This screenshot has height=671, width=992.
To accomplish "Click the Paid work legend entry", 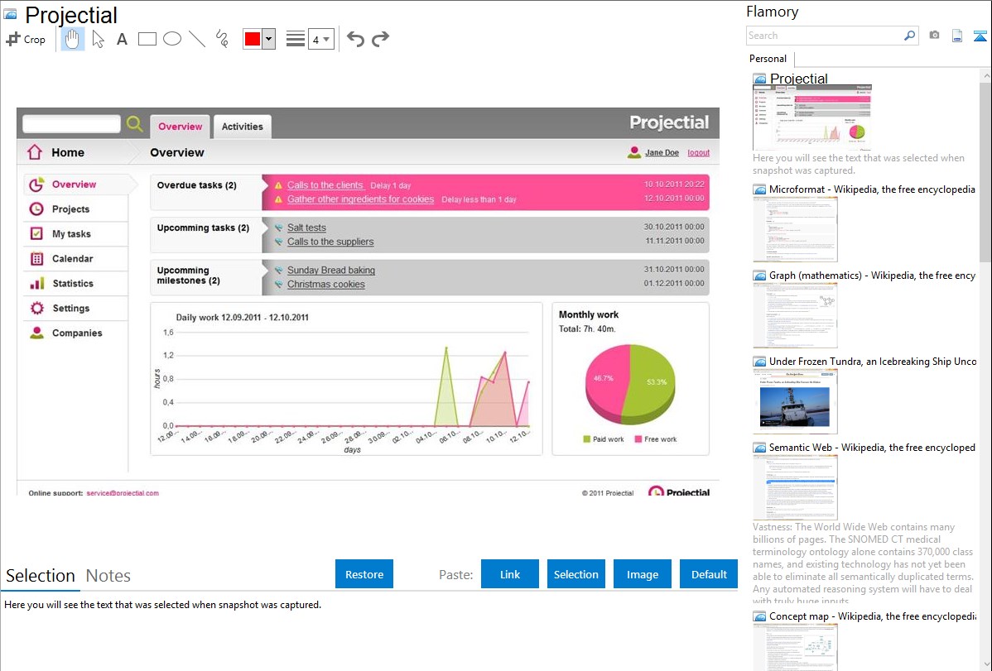I will [x=604, y=439].
